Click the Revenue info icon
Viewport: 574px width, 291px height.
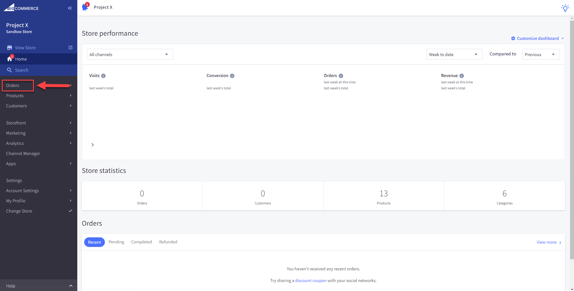coord(462,76)
